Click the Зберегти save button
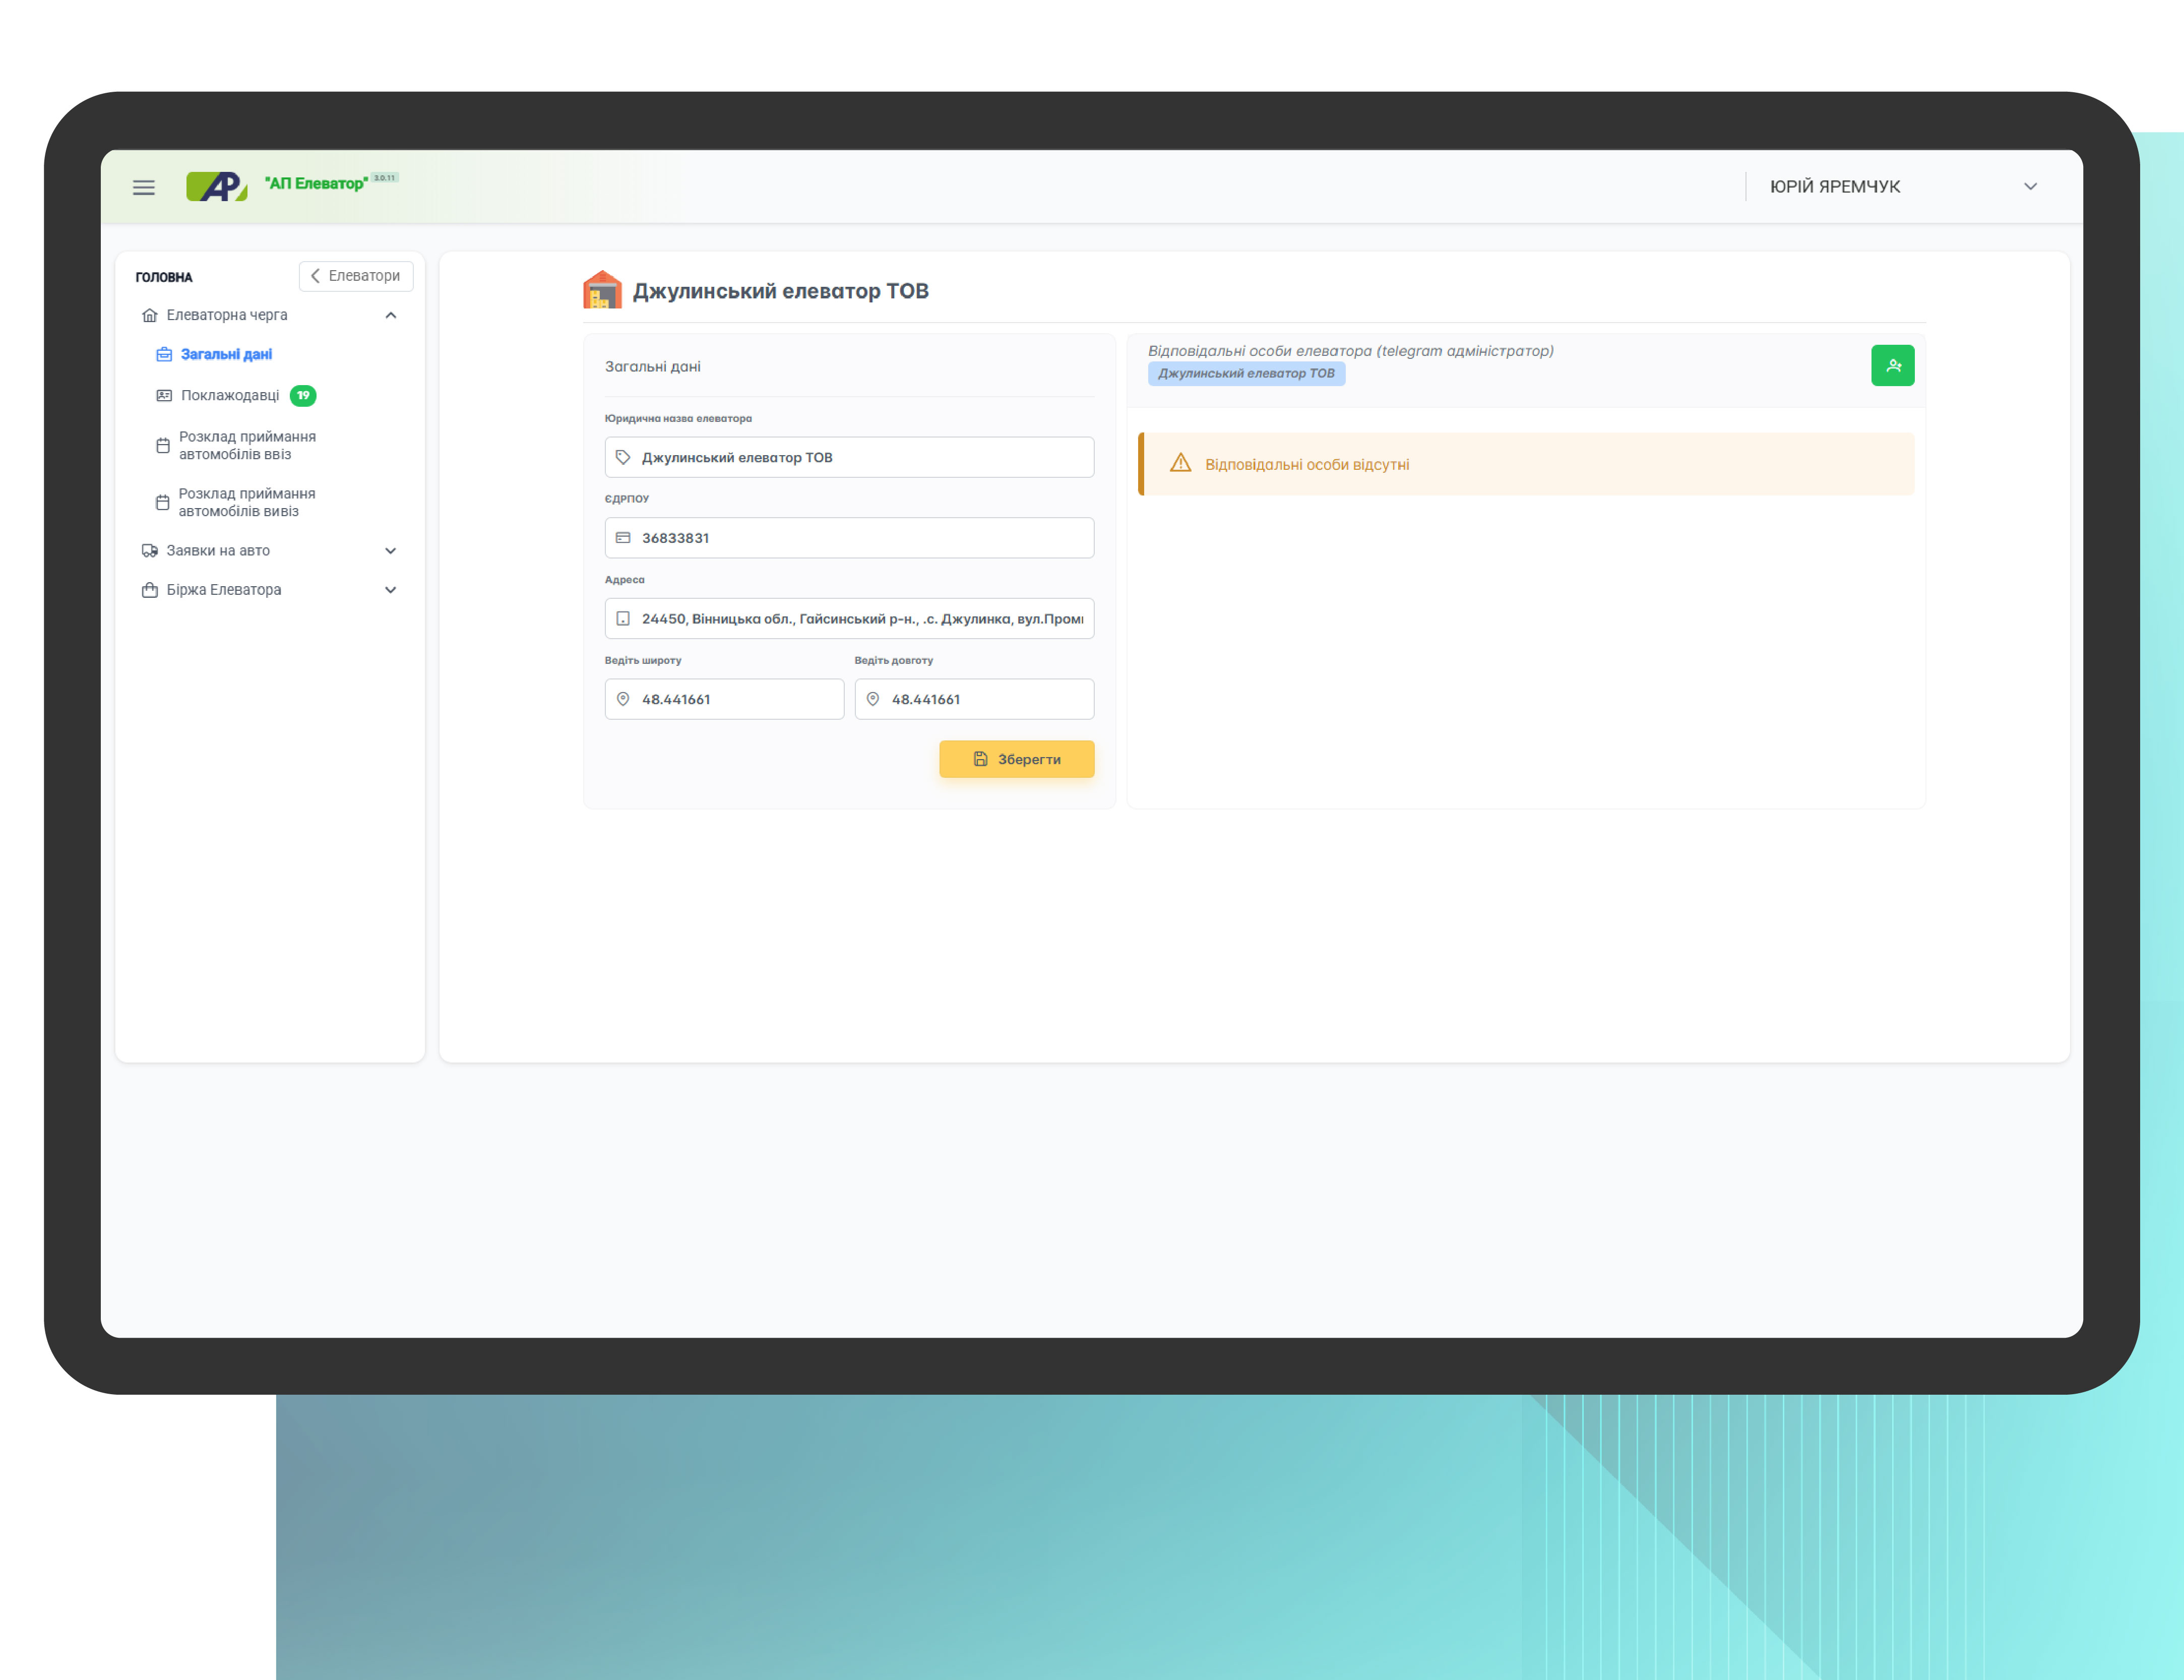This screenshot has width=2184, height=1680. pyautogui.click(x=1016, y=759)
